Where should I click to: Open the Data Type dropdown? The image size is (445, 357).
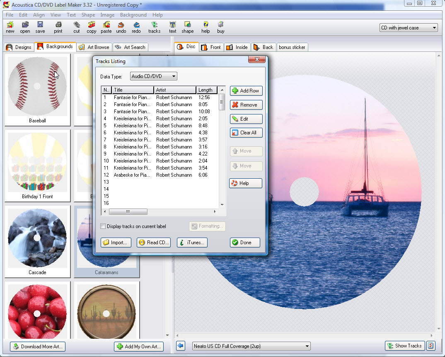click(154, 76)
